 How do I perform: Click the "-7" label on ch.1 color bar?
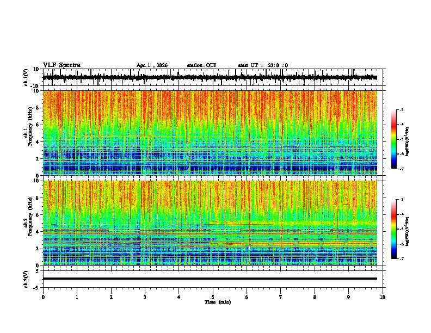(x=402, y=169)
